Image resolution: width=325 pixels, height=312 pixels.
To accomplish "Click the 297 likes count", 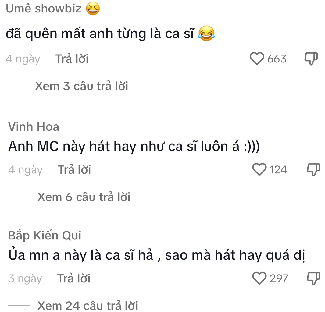I will [279, 278].
